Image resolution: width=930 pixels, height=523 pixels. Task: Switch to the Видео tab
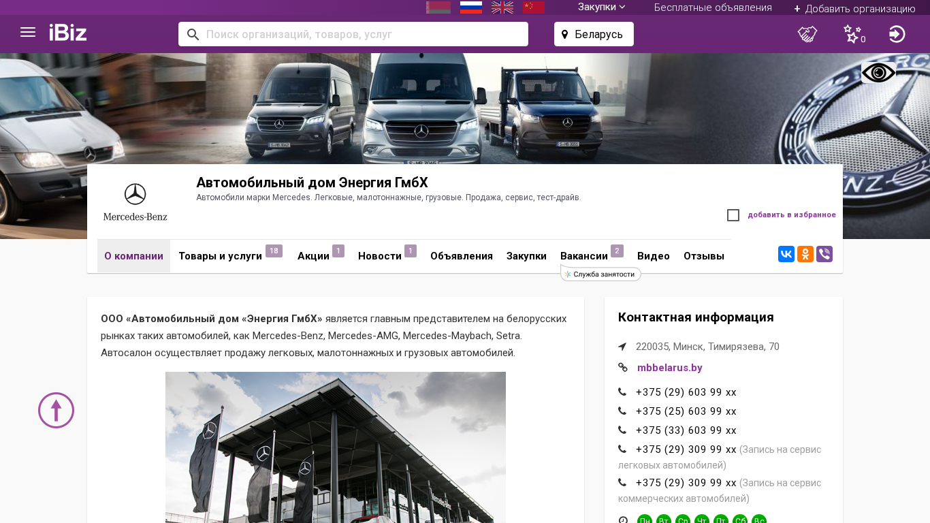tap(654, 256)
